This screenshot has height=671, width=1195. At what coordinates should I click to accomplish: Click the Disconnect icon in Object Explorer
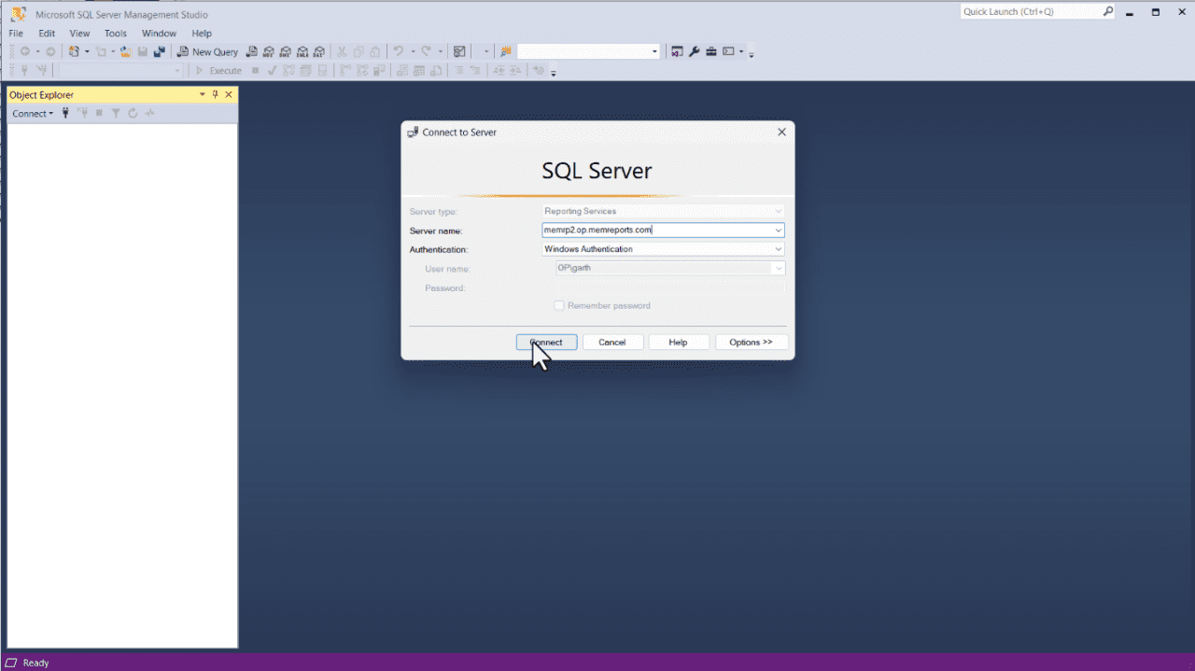click(82, 113)
